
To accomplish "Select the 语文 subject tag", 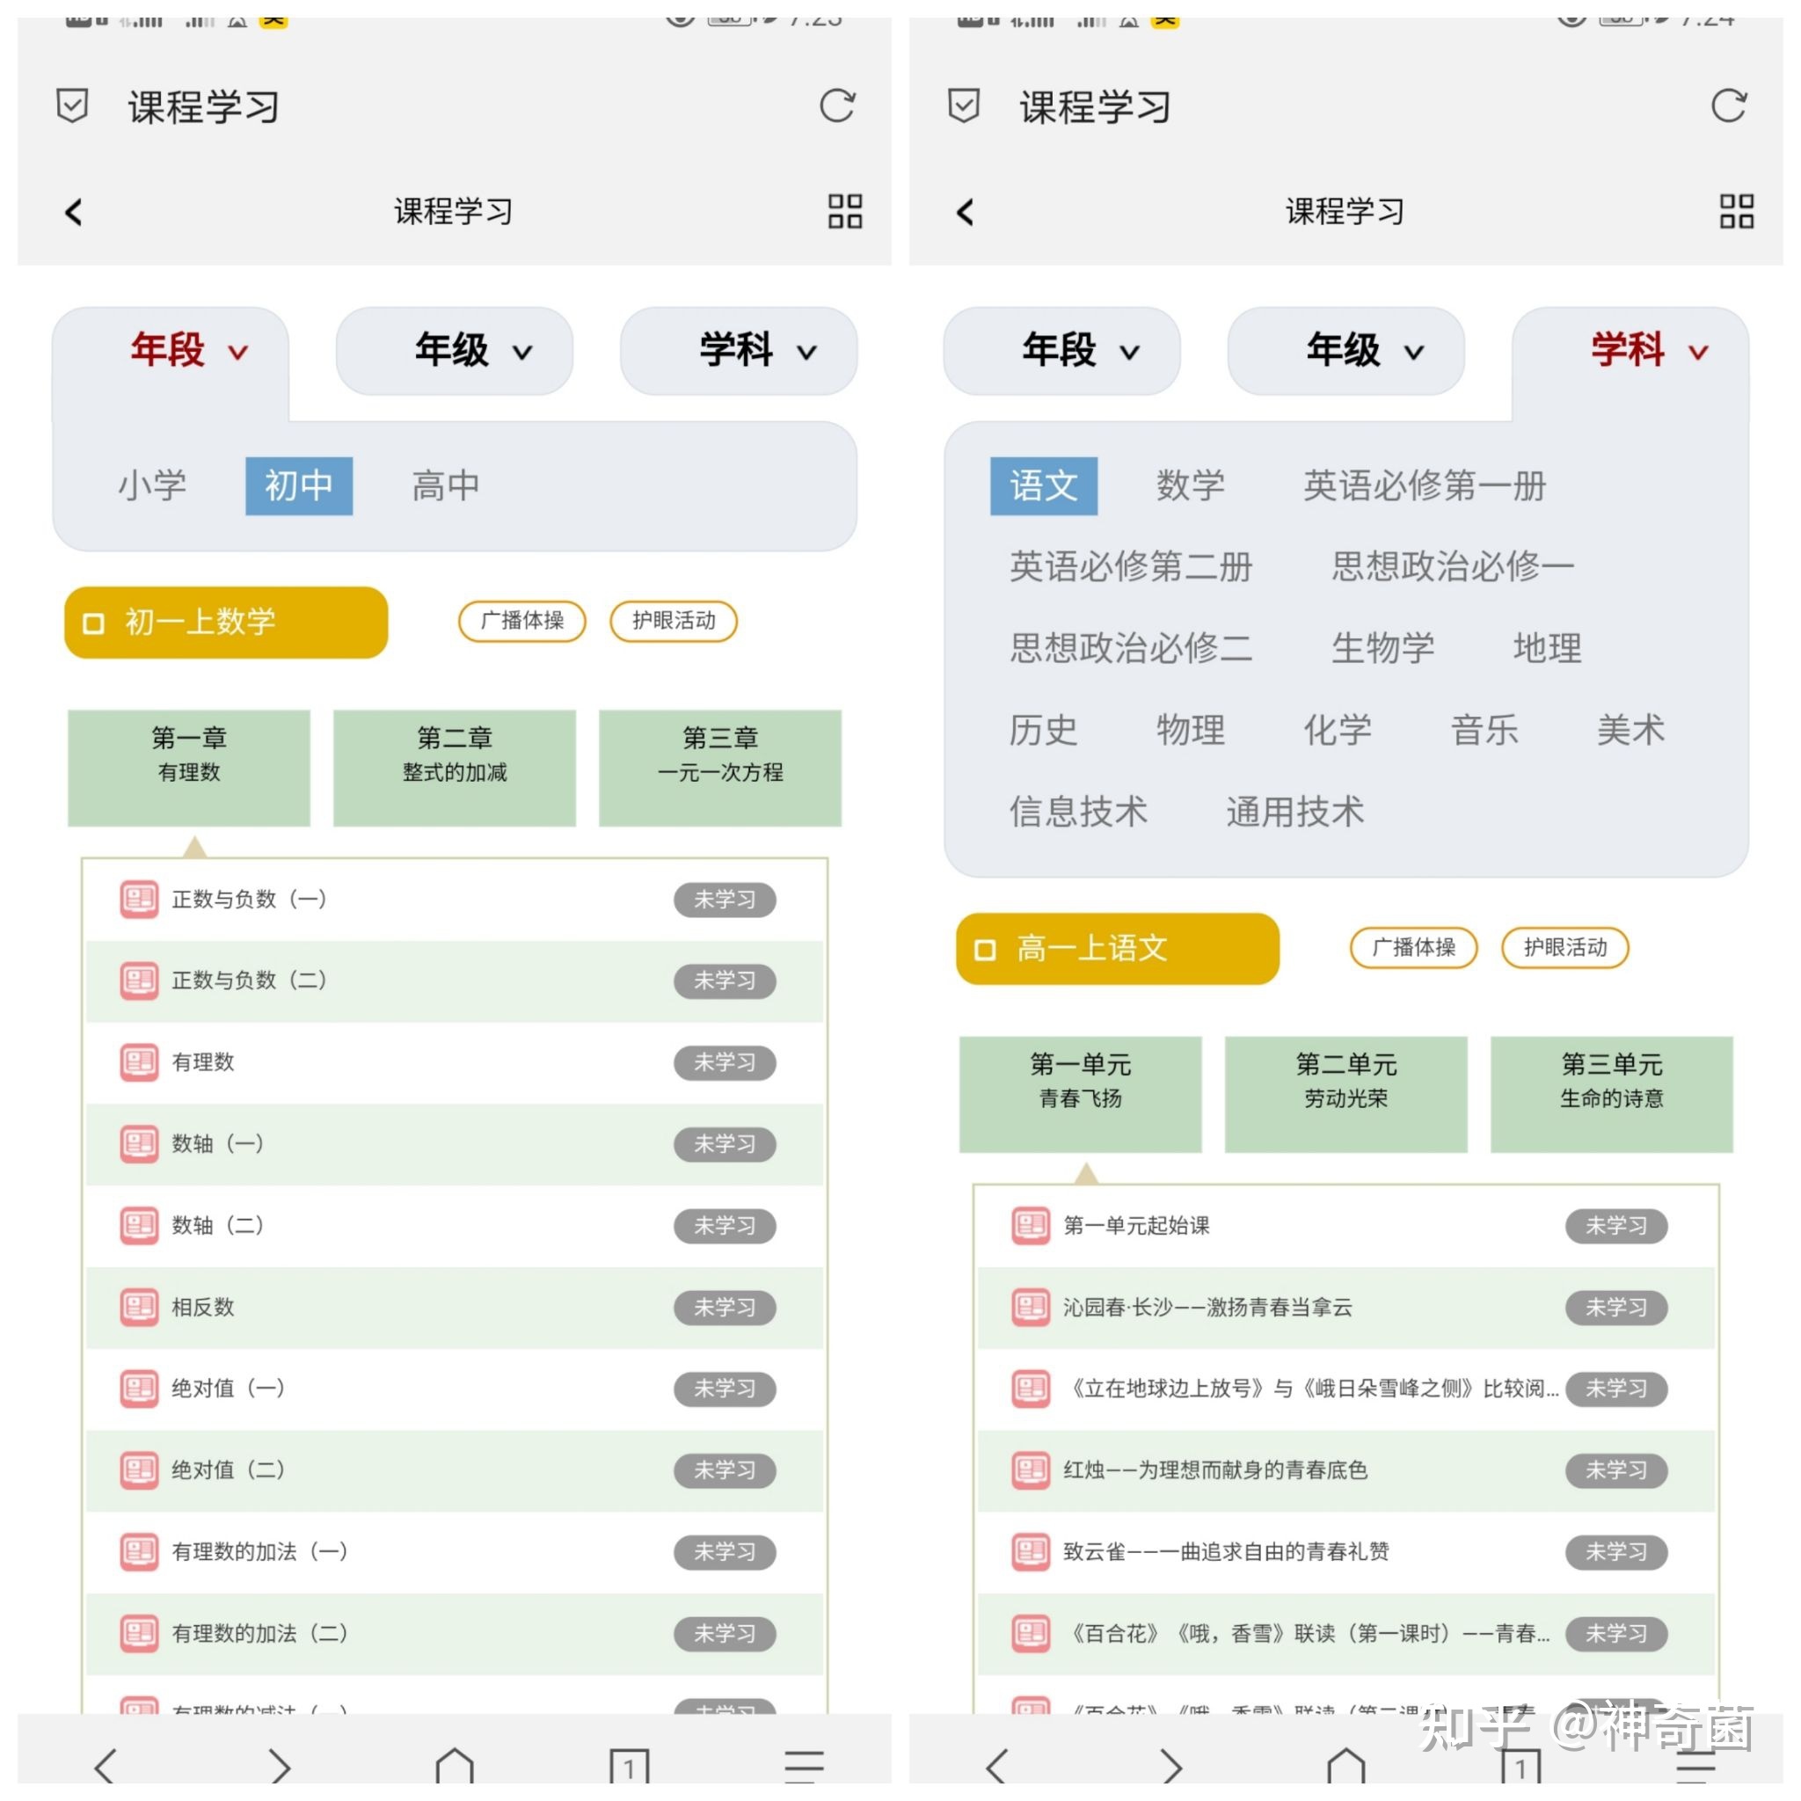I will tap(1044, 485).
